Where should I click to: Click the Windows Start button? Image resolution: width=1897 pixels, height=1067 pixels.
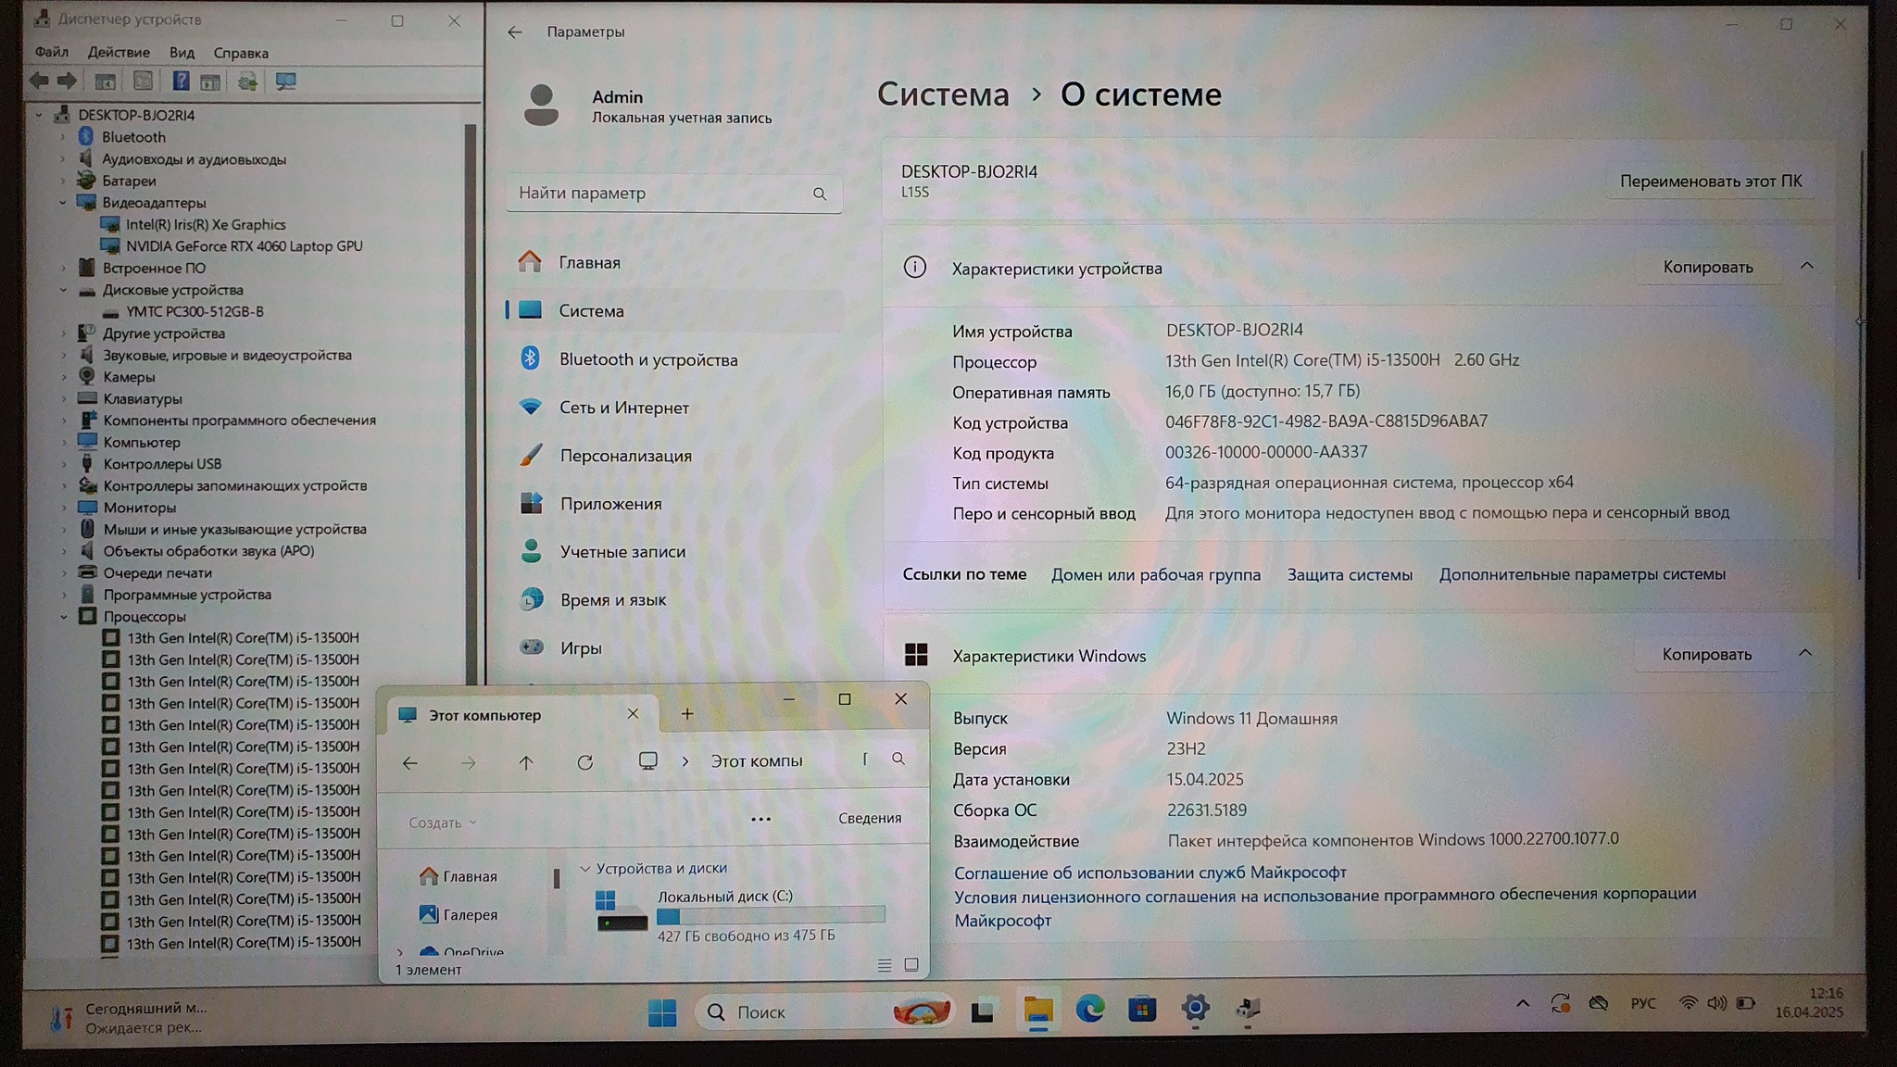[661, 1012]
